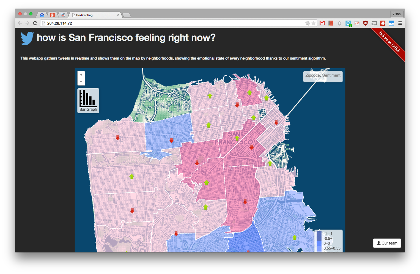Click the red arrow just below the FRANCISCO label
The image size is (420, 274).
point(251,147)
